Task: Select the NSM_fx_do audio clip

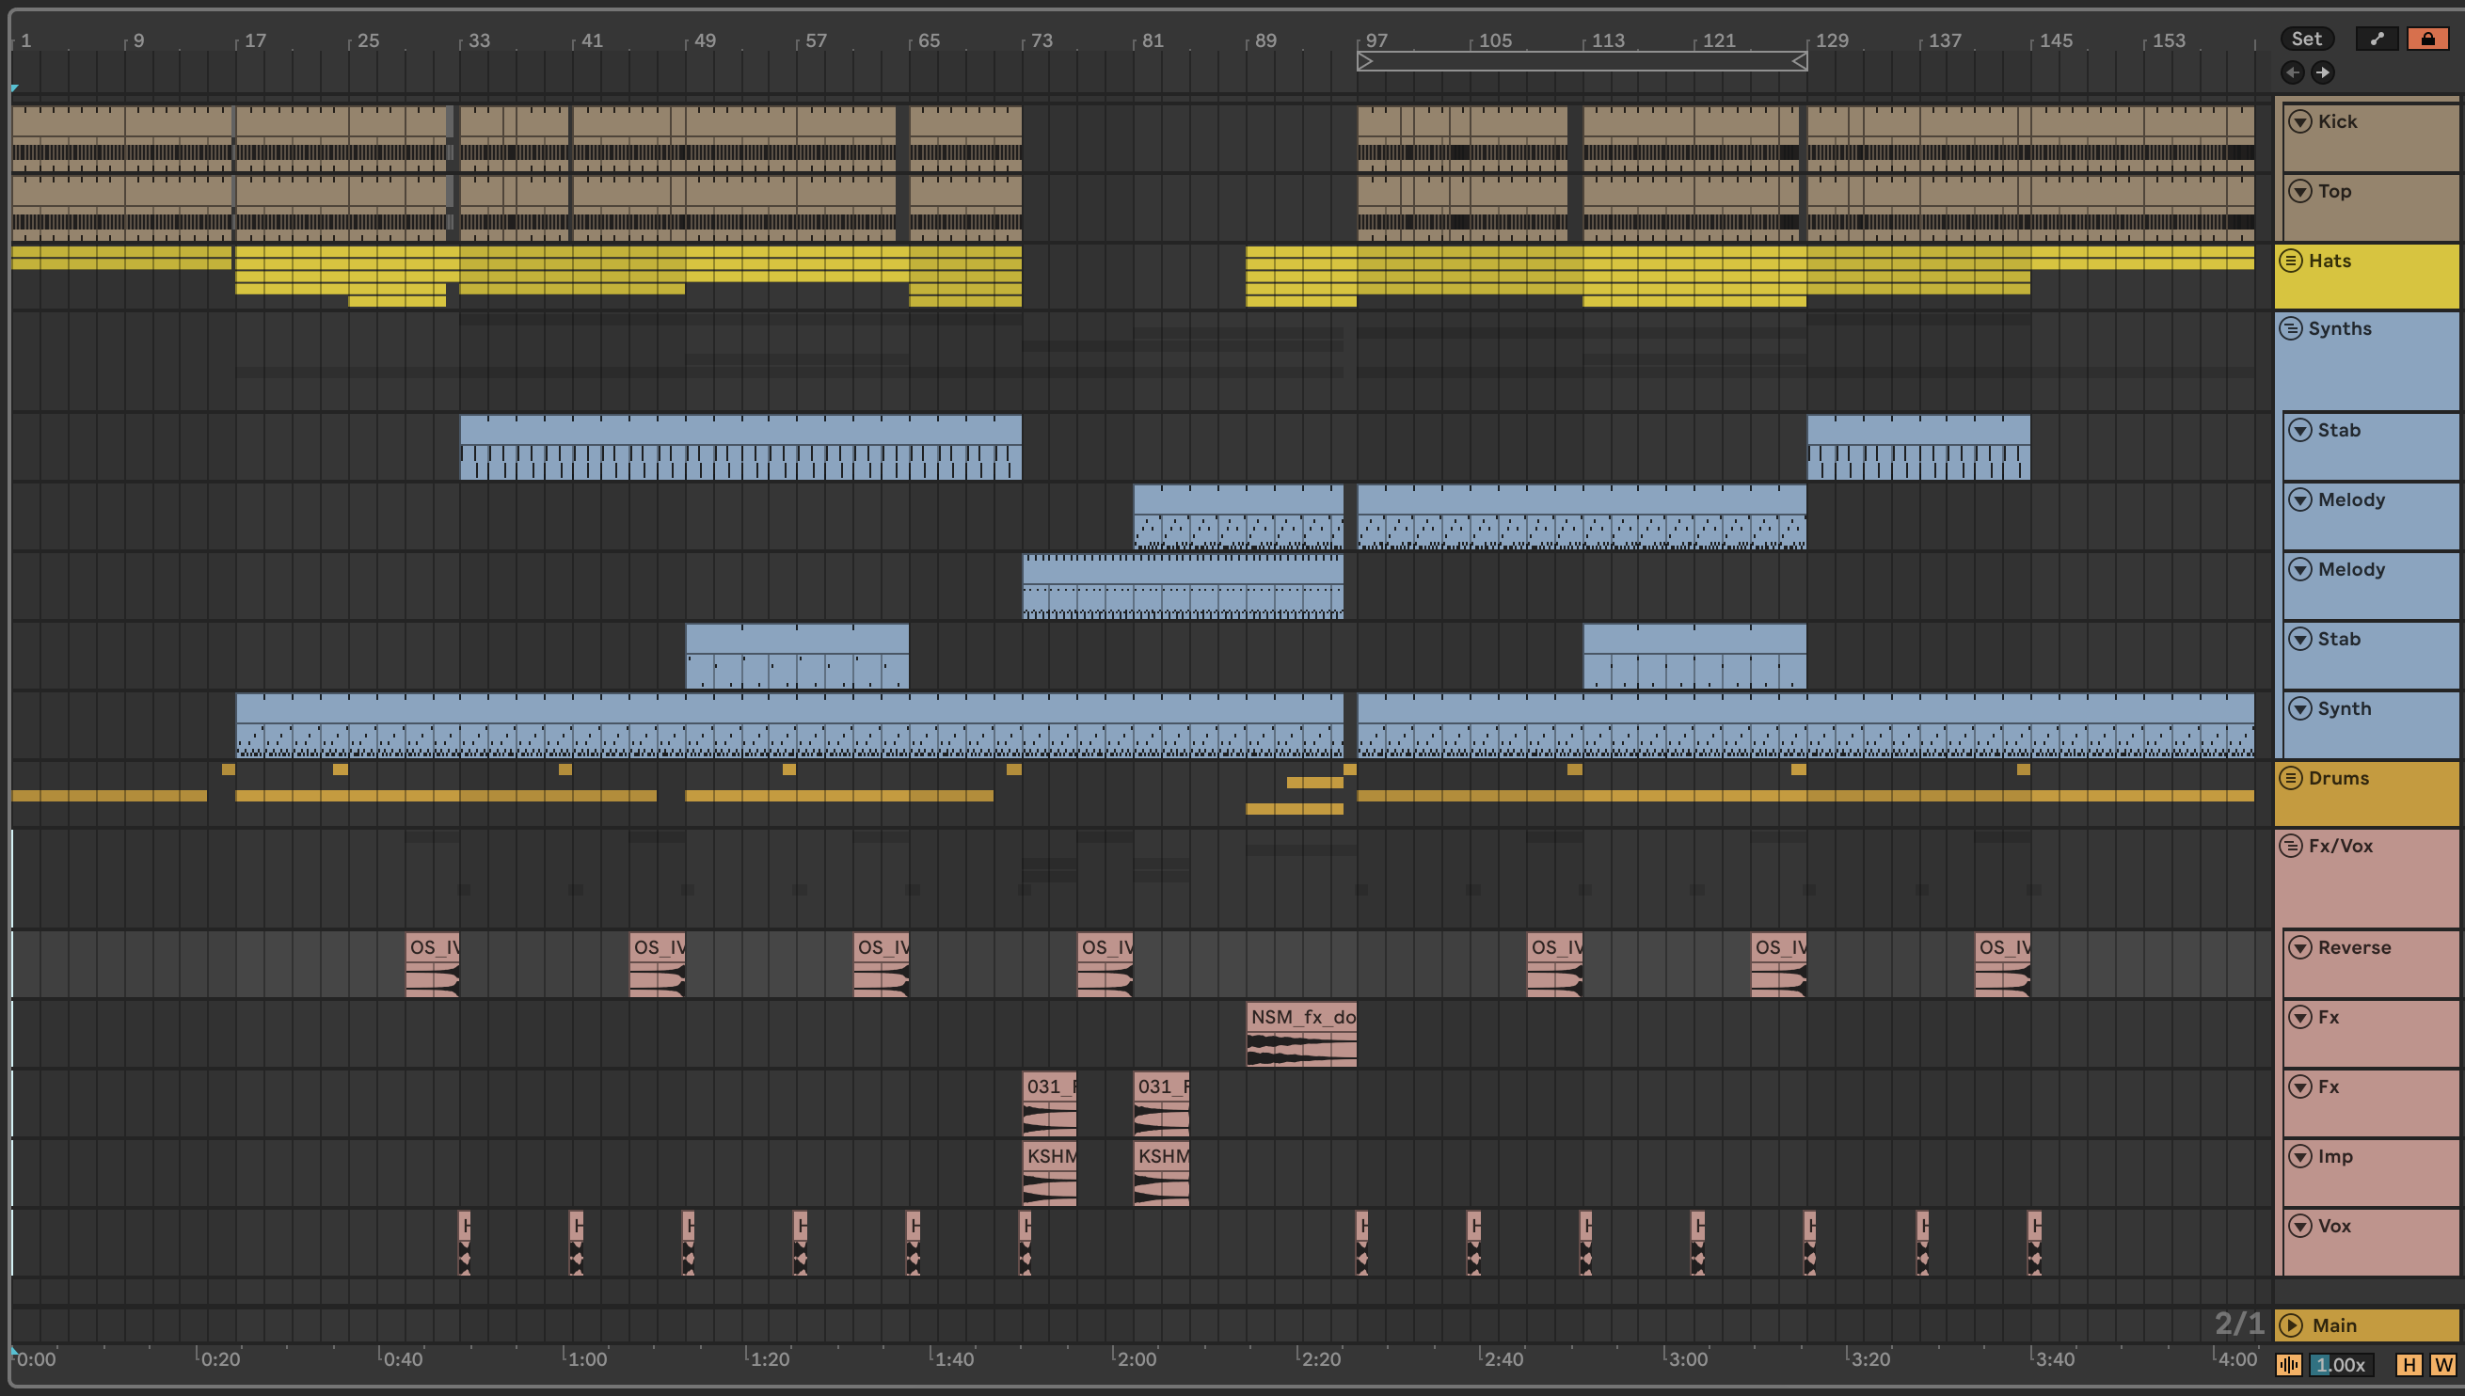Action: tap(1301, 1017)
